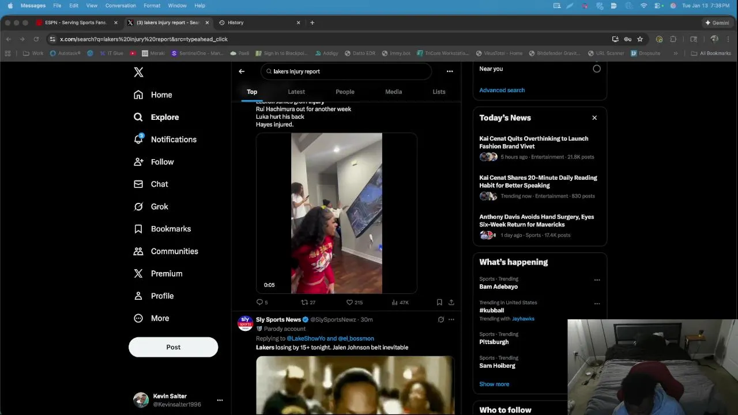Screen dimensions: 738x415
Task: Play the video in the injury post
Action: 337,213
